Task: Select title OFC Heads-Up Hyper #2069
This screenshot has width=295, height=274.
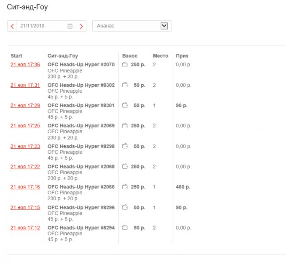Action: [x=81, y=126]
